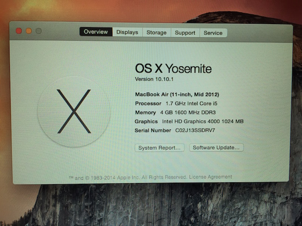Click the OS X Yosemite heading
The height and width of the screenshot is (226, 302).
coord(173,69)
